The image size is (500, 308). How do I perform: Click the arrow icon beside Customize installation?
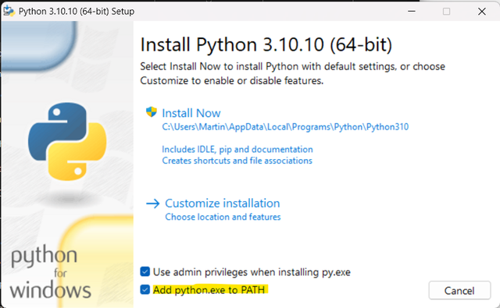[153, 204]
